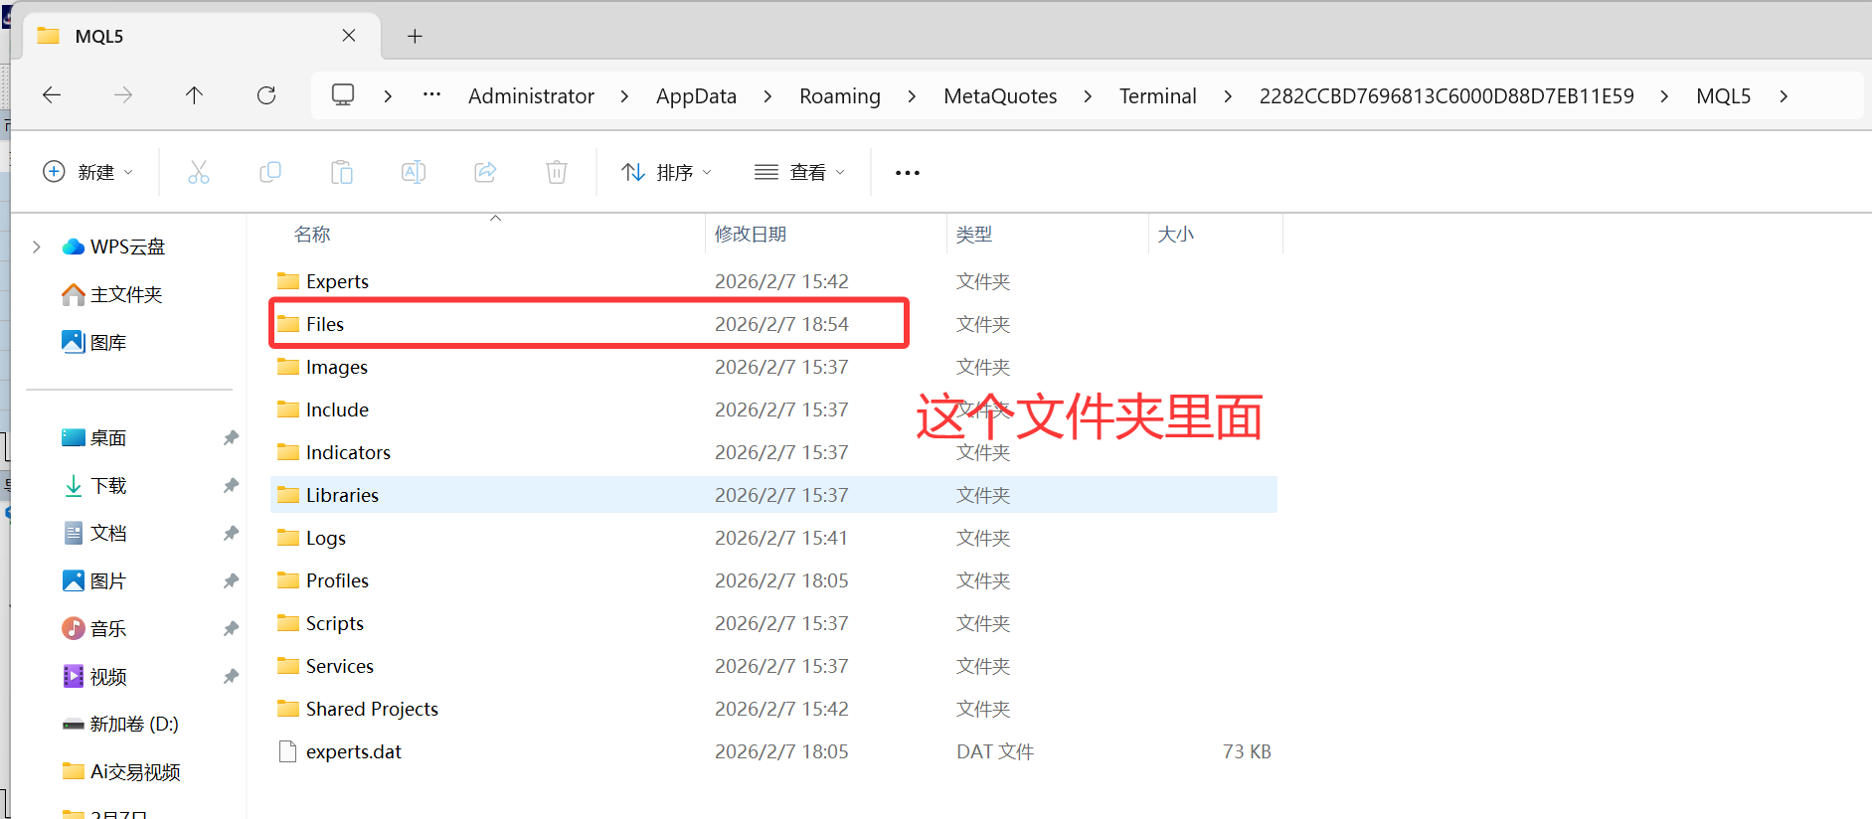Screen dimensions: 1872x819
Task: Select the Shared Projects folder
Action: [773, 709]
